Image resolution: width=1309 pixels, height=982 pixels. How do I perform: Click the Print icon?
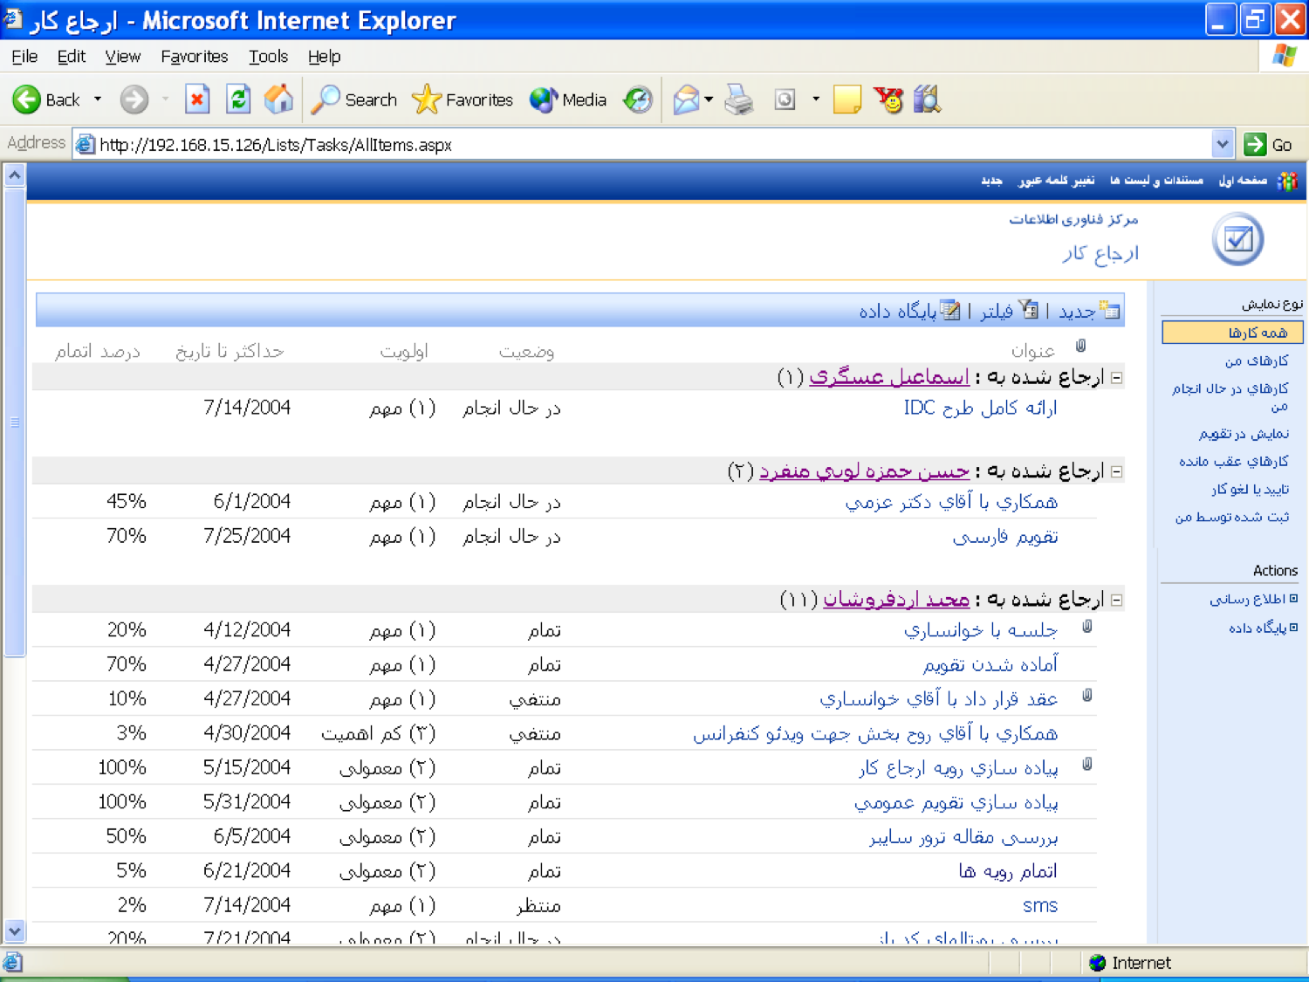pyautogui.click(x=739, y=100)
